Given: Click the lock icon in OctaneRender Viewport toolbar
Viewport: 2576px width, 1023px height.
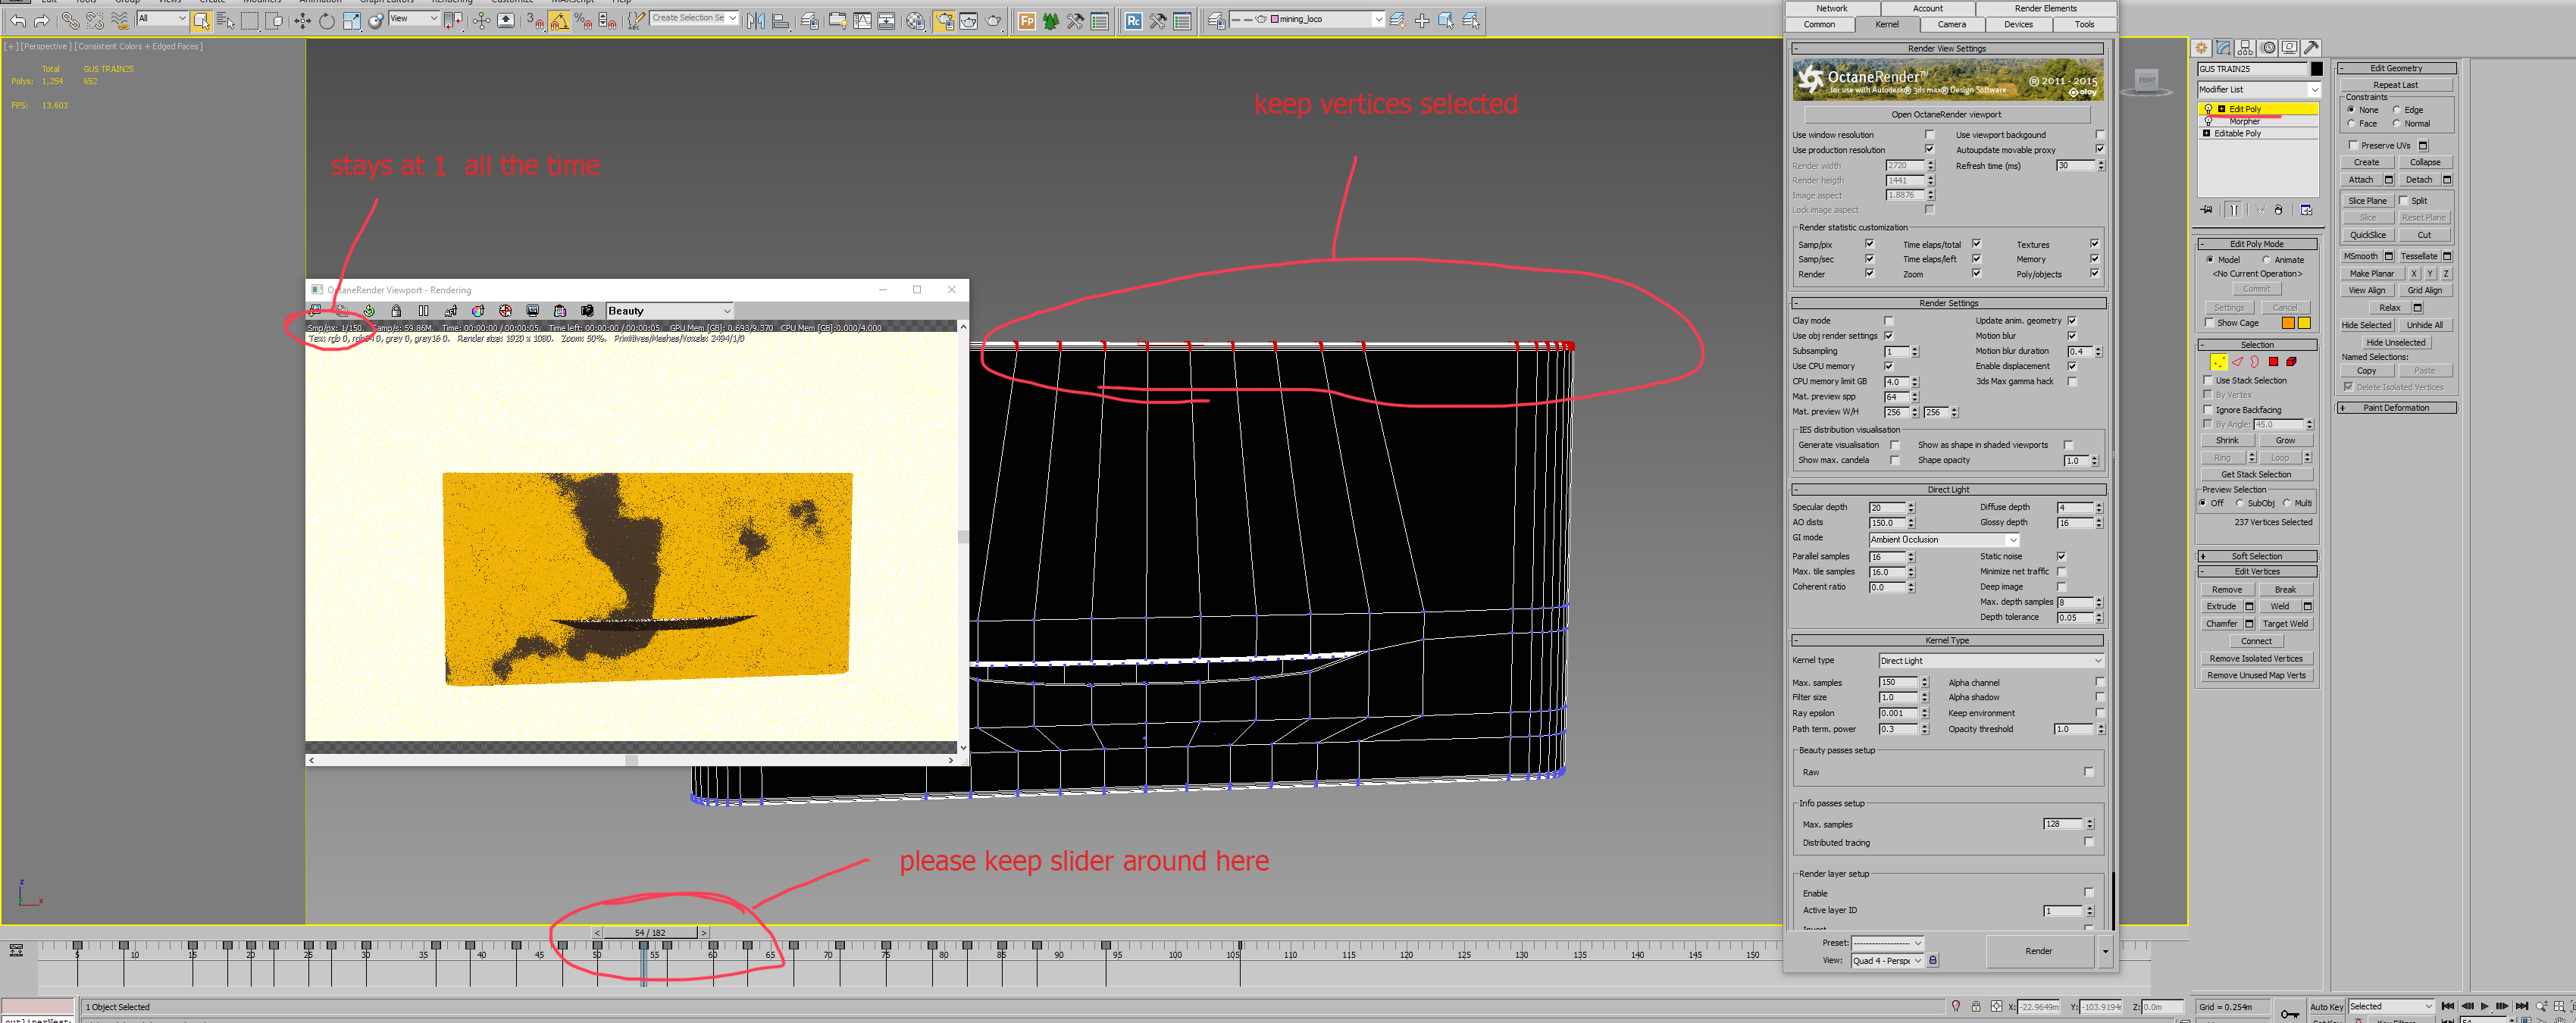Looking at the screenshot, I should (x=396, y=311).
